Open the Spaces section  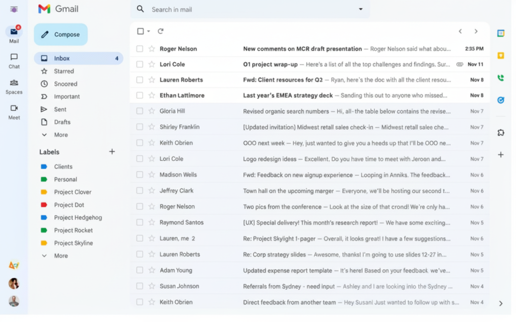(x=14, y=85)
